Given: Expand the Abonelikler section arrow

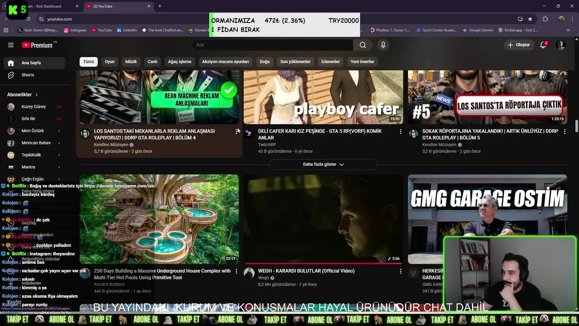Looking at the screenshot, I should point(36,95).
